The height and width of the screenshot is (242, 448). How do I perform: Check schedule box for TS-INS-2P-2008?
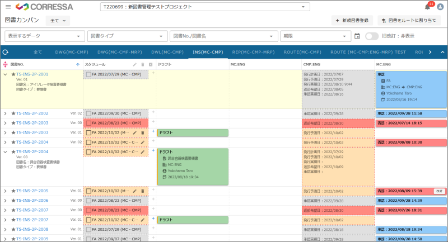pyautogui.click(x=88, y=230)
